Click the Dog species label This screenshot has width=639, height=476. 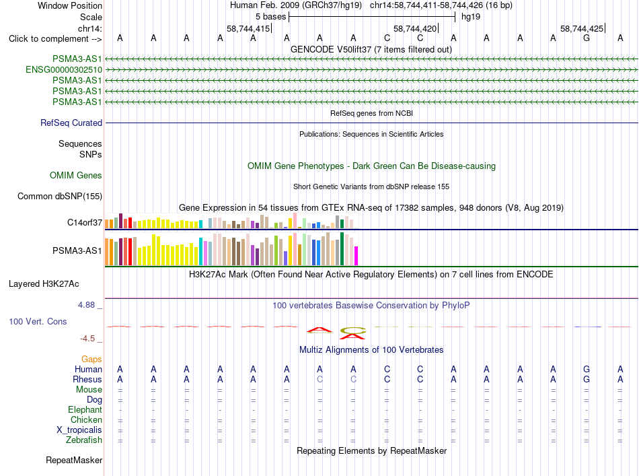[x=94, y=400]
